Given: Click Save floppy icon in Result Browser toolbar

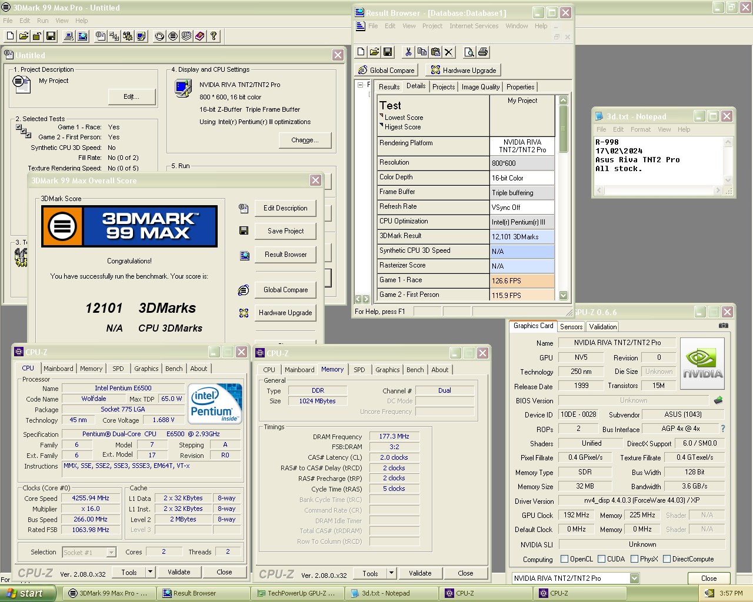Looking at the screenshot, I should pos(388,52).
